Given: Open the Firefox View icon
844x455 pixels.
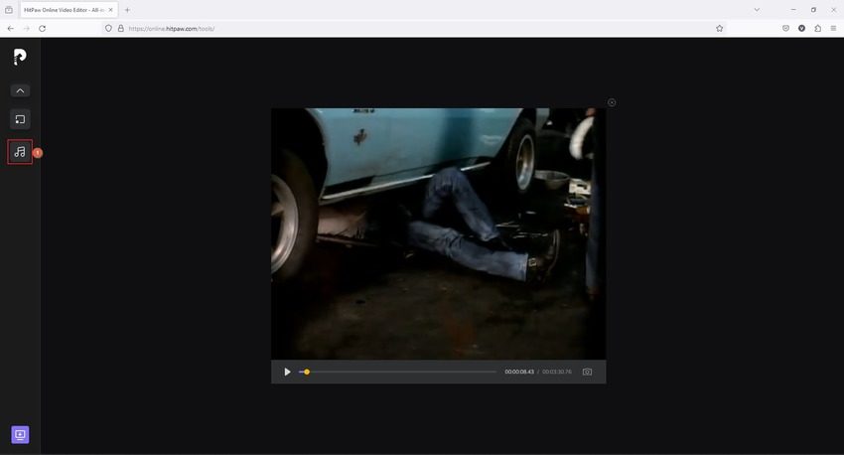Looking at the screenshot, I should [9, 10].
